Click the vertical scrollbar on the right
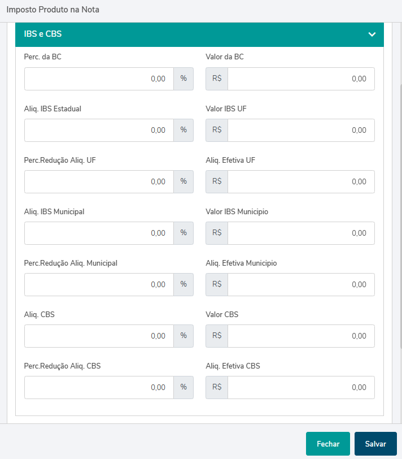Viewport: 402px width, 459px height. [401, 216]
